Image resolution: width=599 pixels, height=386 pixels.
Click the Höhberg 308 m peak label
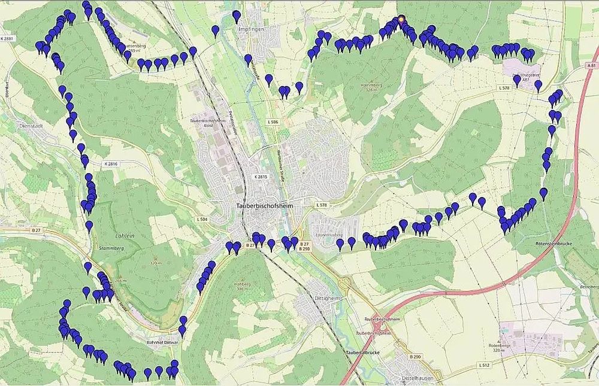[242, 286]
